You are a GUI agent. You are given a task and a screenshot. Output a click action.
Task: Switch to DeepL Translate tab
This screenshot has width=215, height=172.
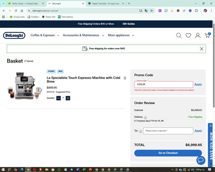pos(105,4)
